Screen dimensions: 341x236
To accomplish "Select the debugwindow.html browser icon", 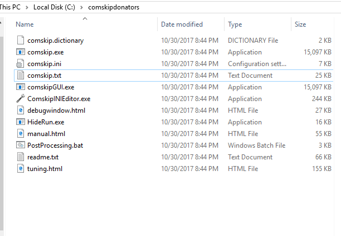I will (x=21, y=111).
